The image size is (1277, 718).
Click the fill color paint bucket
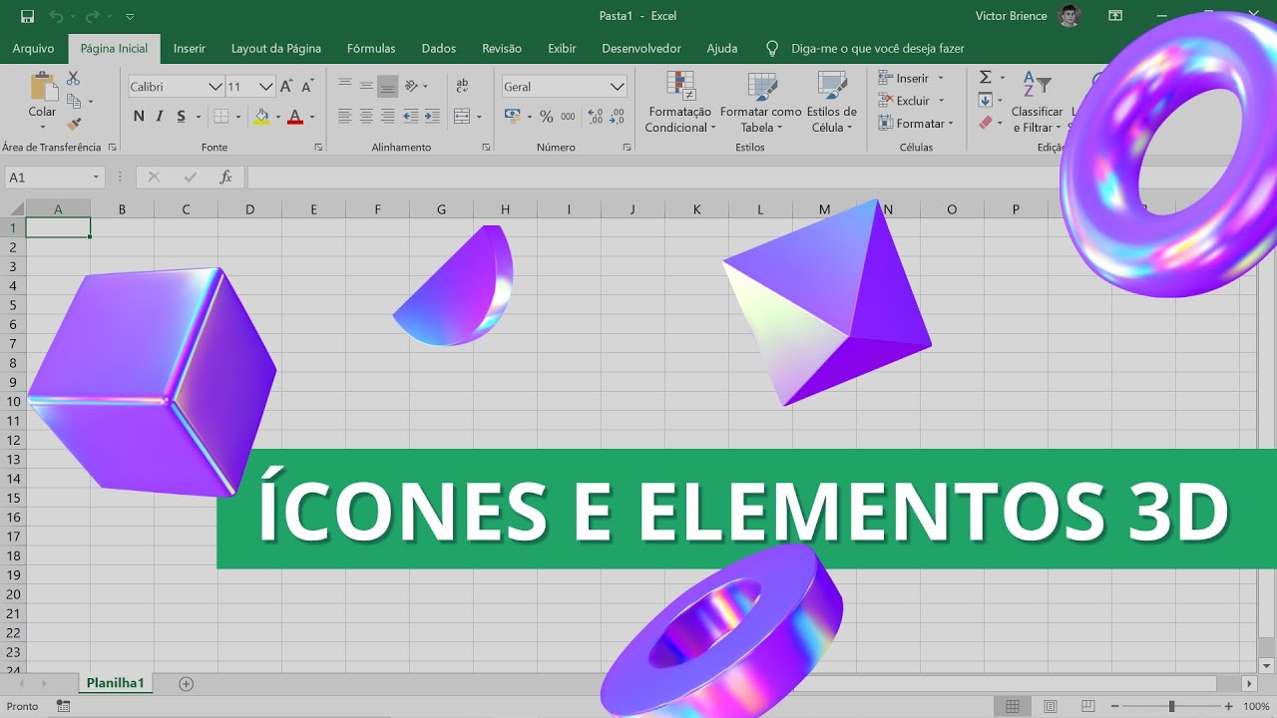pos(261,117)
